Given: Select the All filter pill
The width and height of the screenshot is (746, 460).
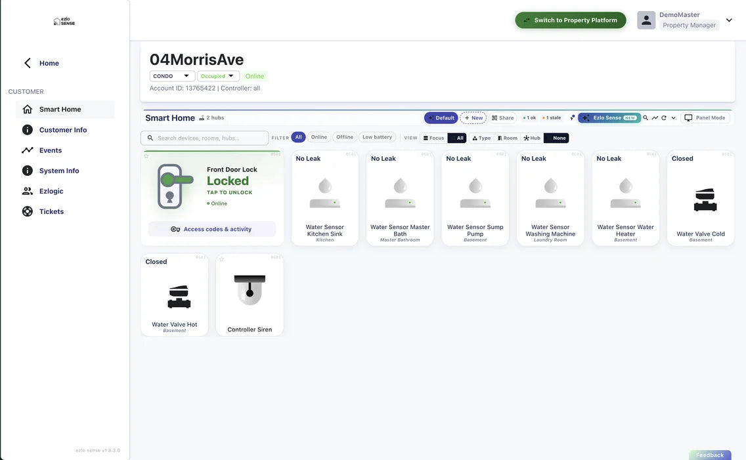Looking at the screenshot, I should [x=298, y=137].
